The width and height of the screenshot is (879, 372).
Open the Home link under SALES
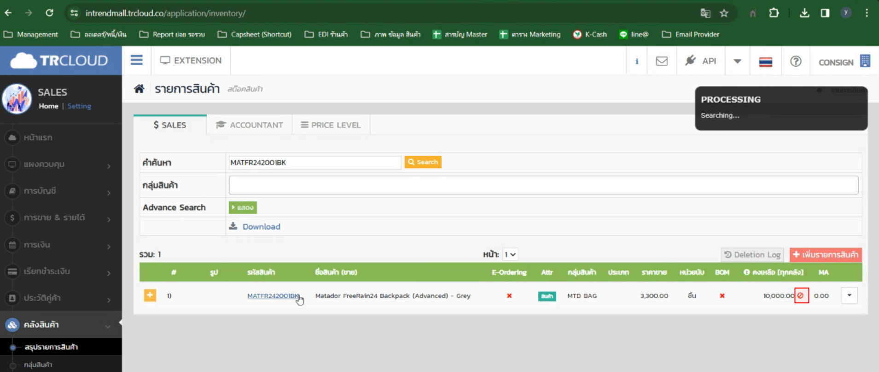(x=48, y=106)
